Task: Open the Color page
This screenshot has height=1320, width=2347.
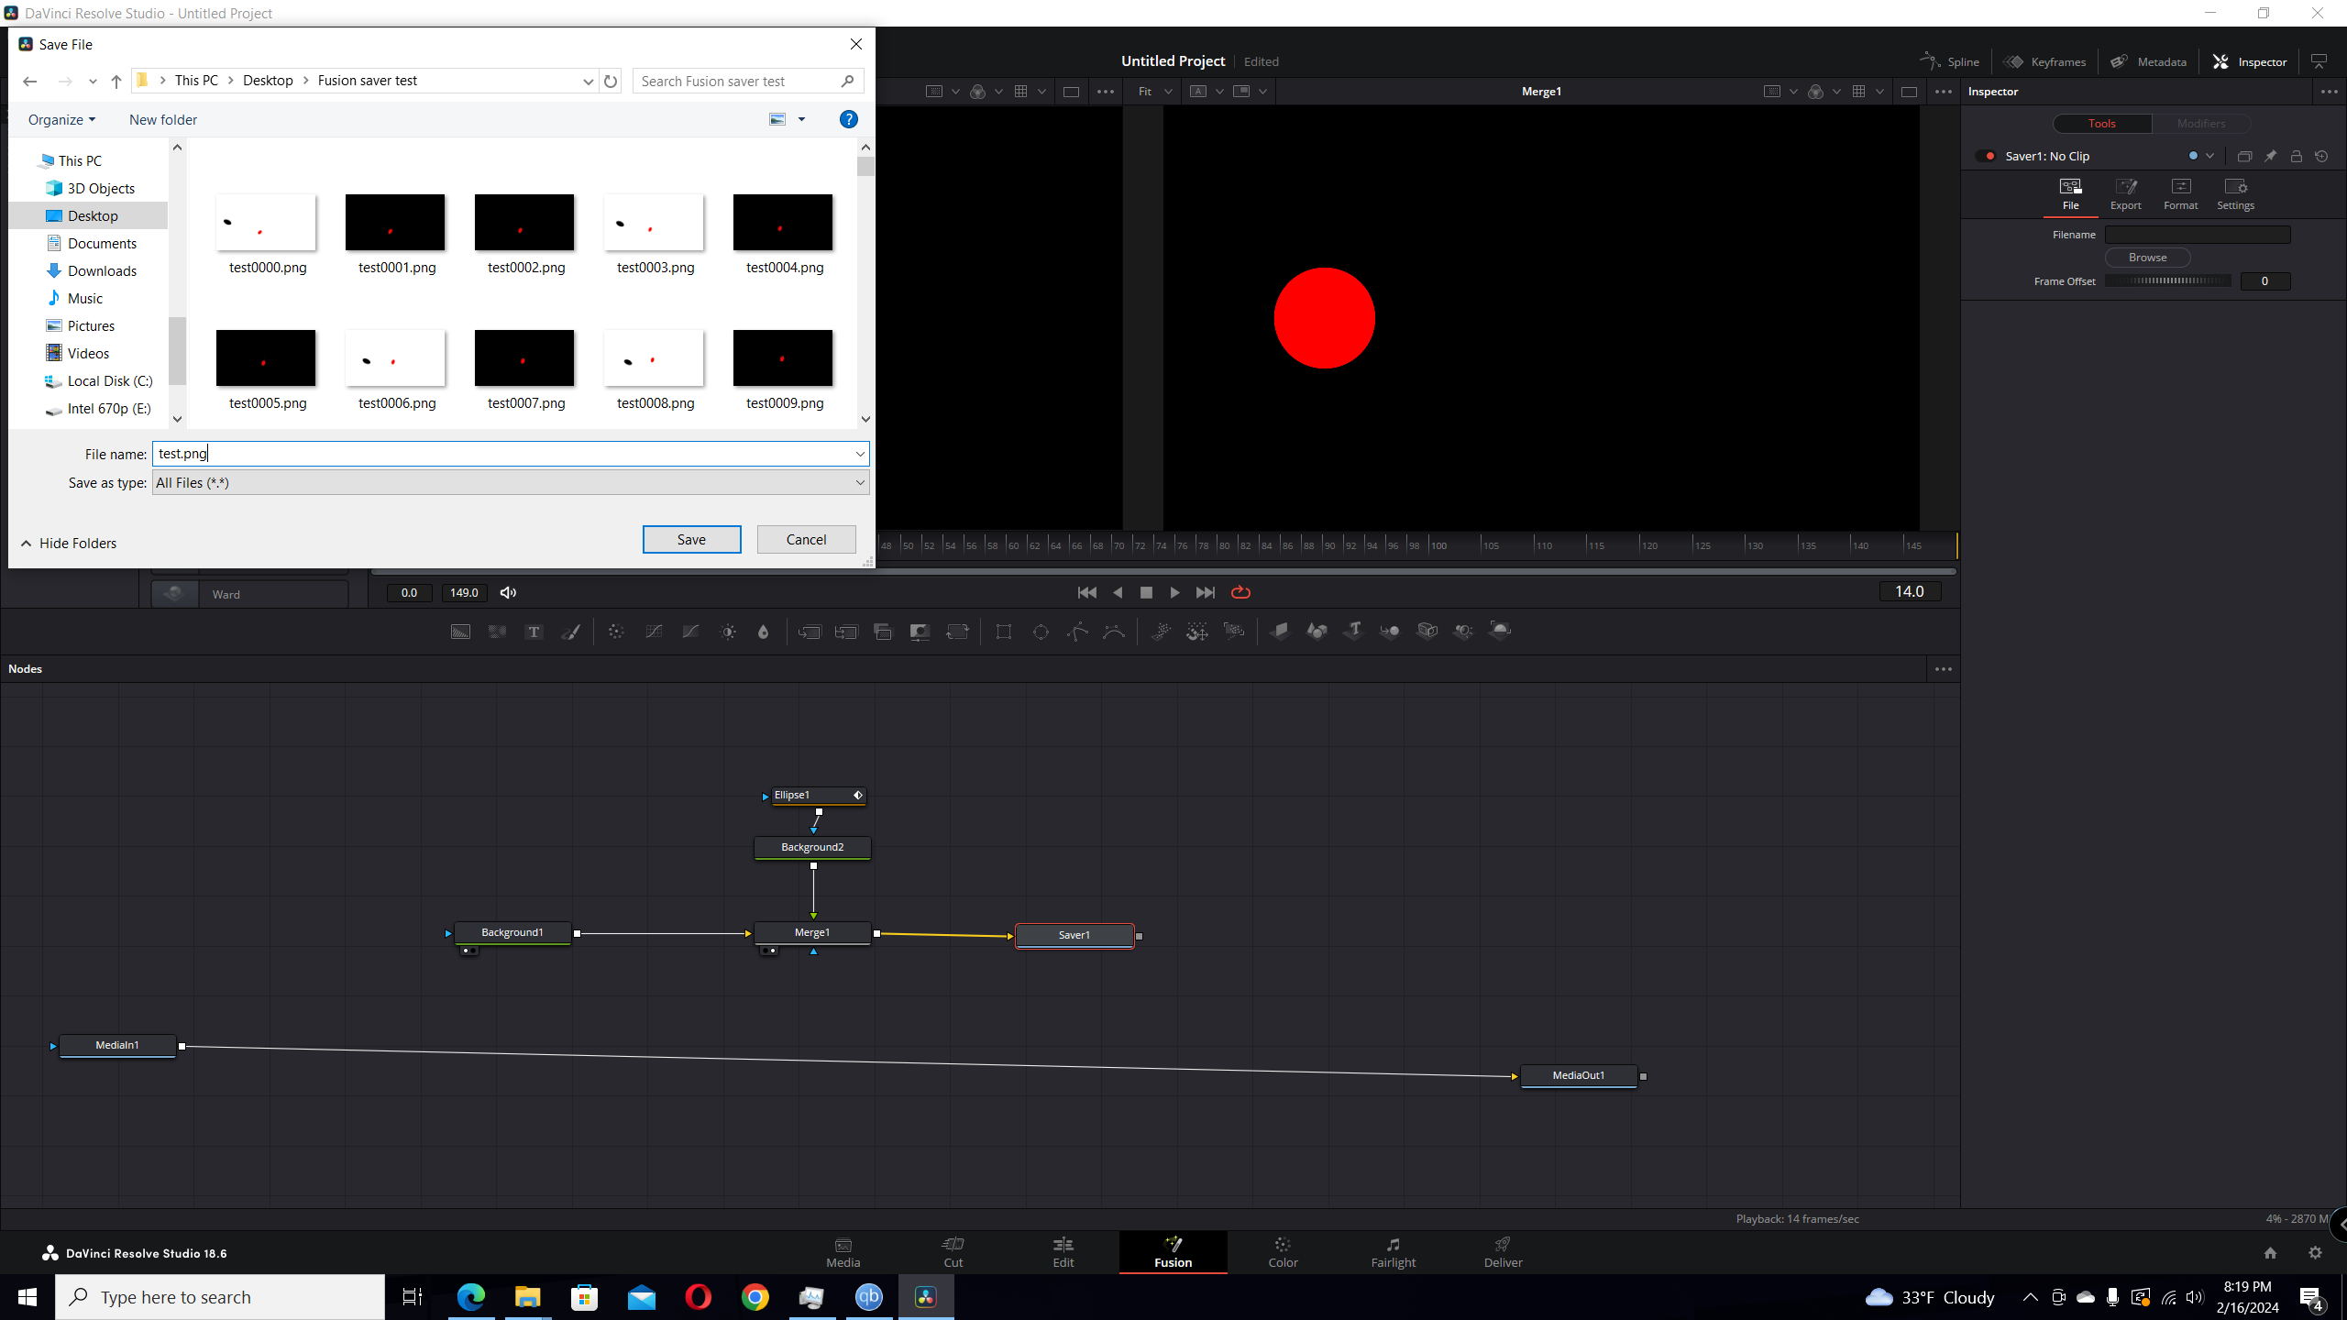Action: 1283,1252
